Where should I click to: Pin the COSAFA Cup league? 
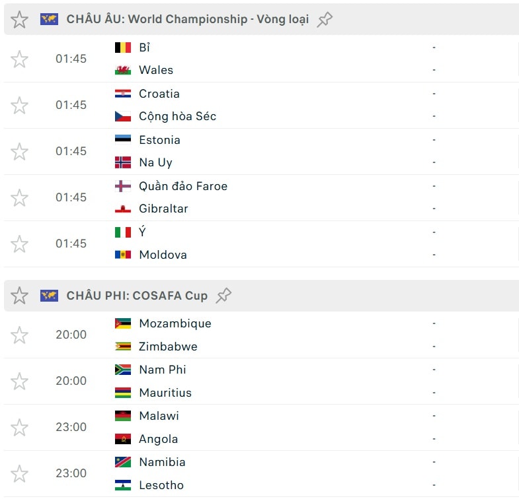[223, 296]
